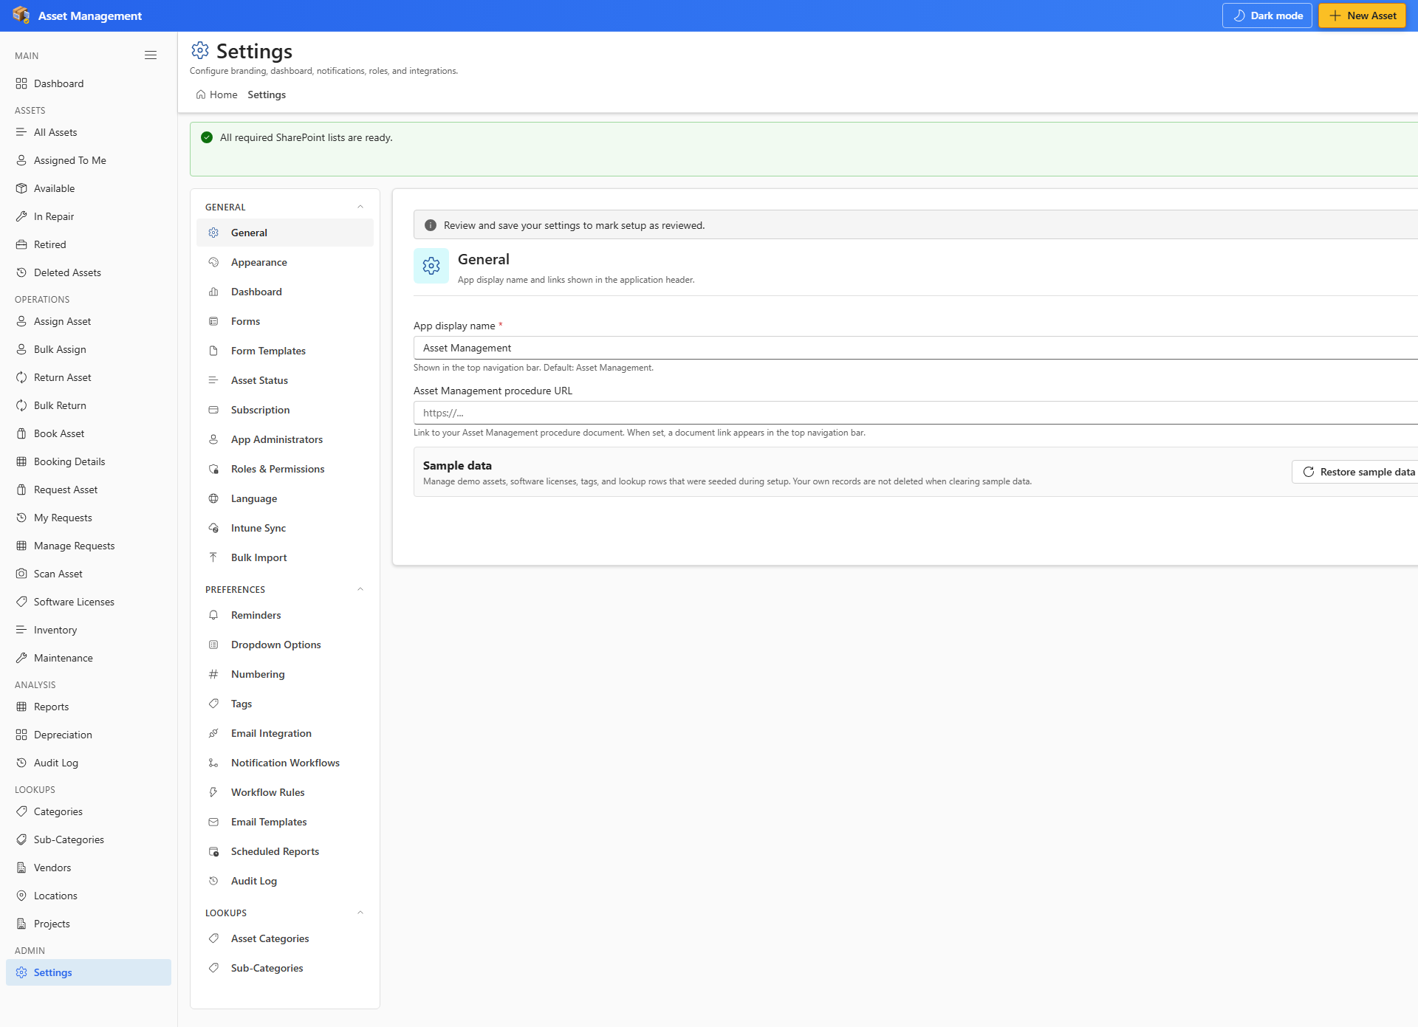The image size is (1418, 1027).
Task: Open Asset Status settings
Action: coord(285,380)
